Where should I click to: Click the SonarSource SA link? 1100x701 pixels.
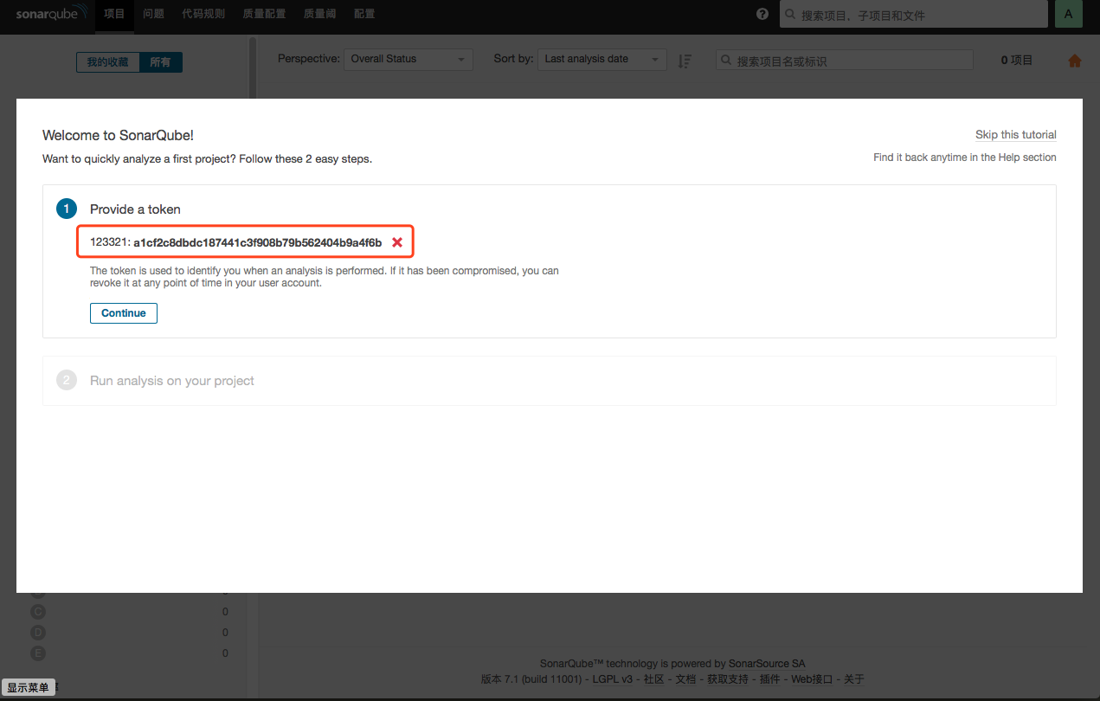(x=767, y=664)
